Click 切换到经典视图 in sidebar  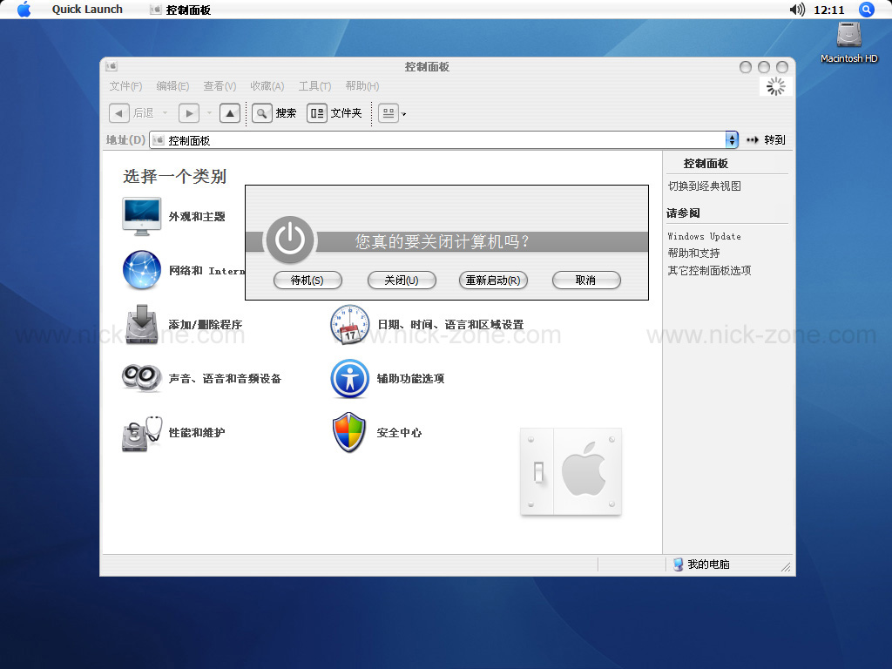[704, 186]
